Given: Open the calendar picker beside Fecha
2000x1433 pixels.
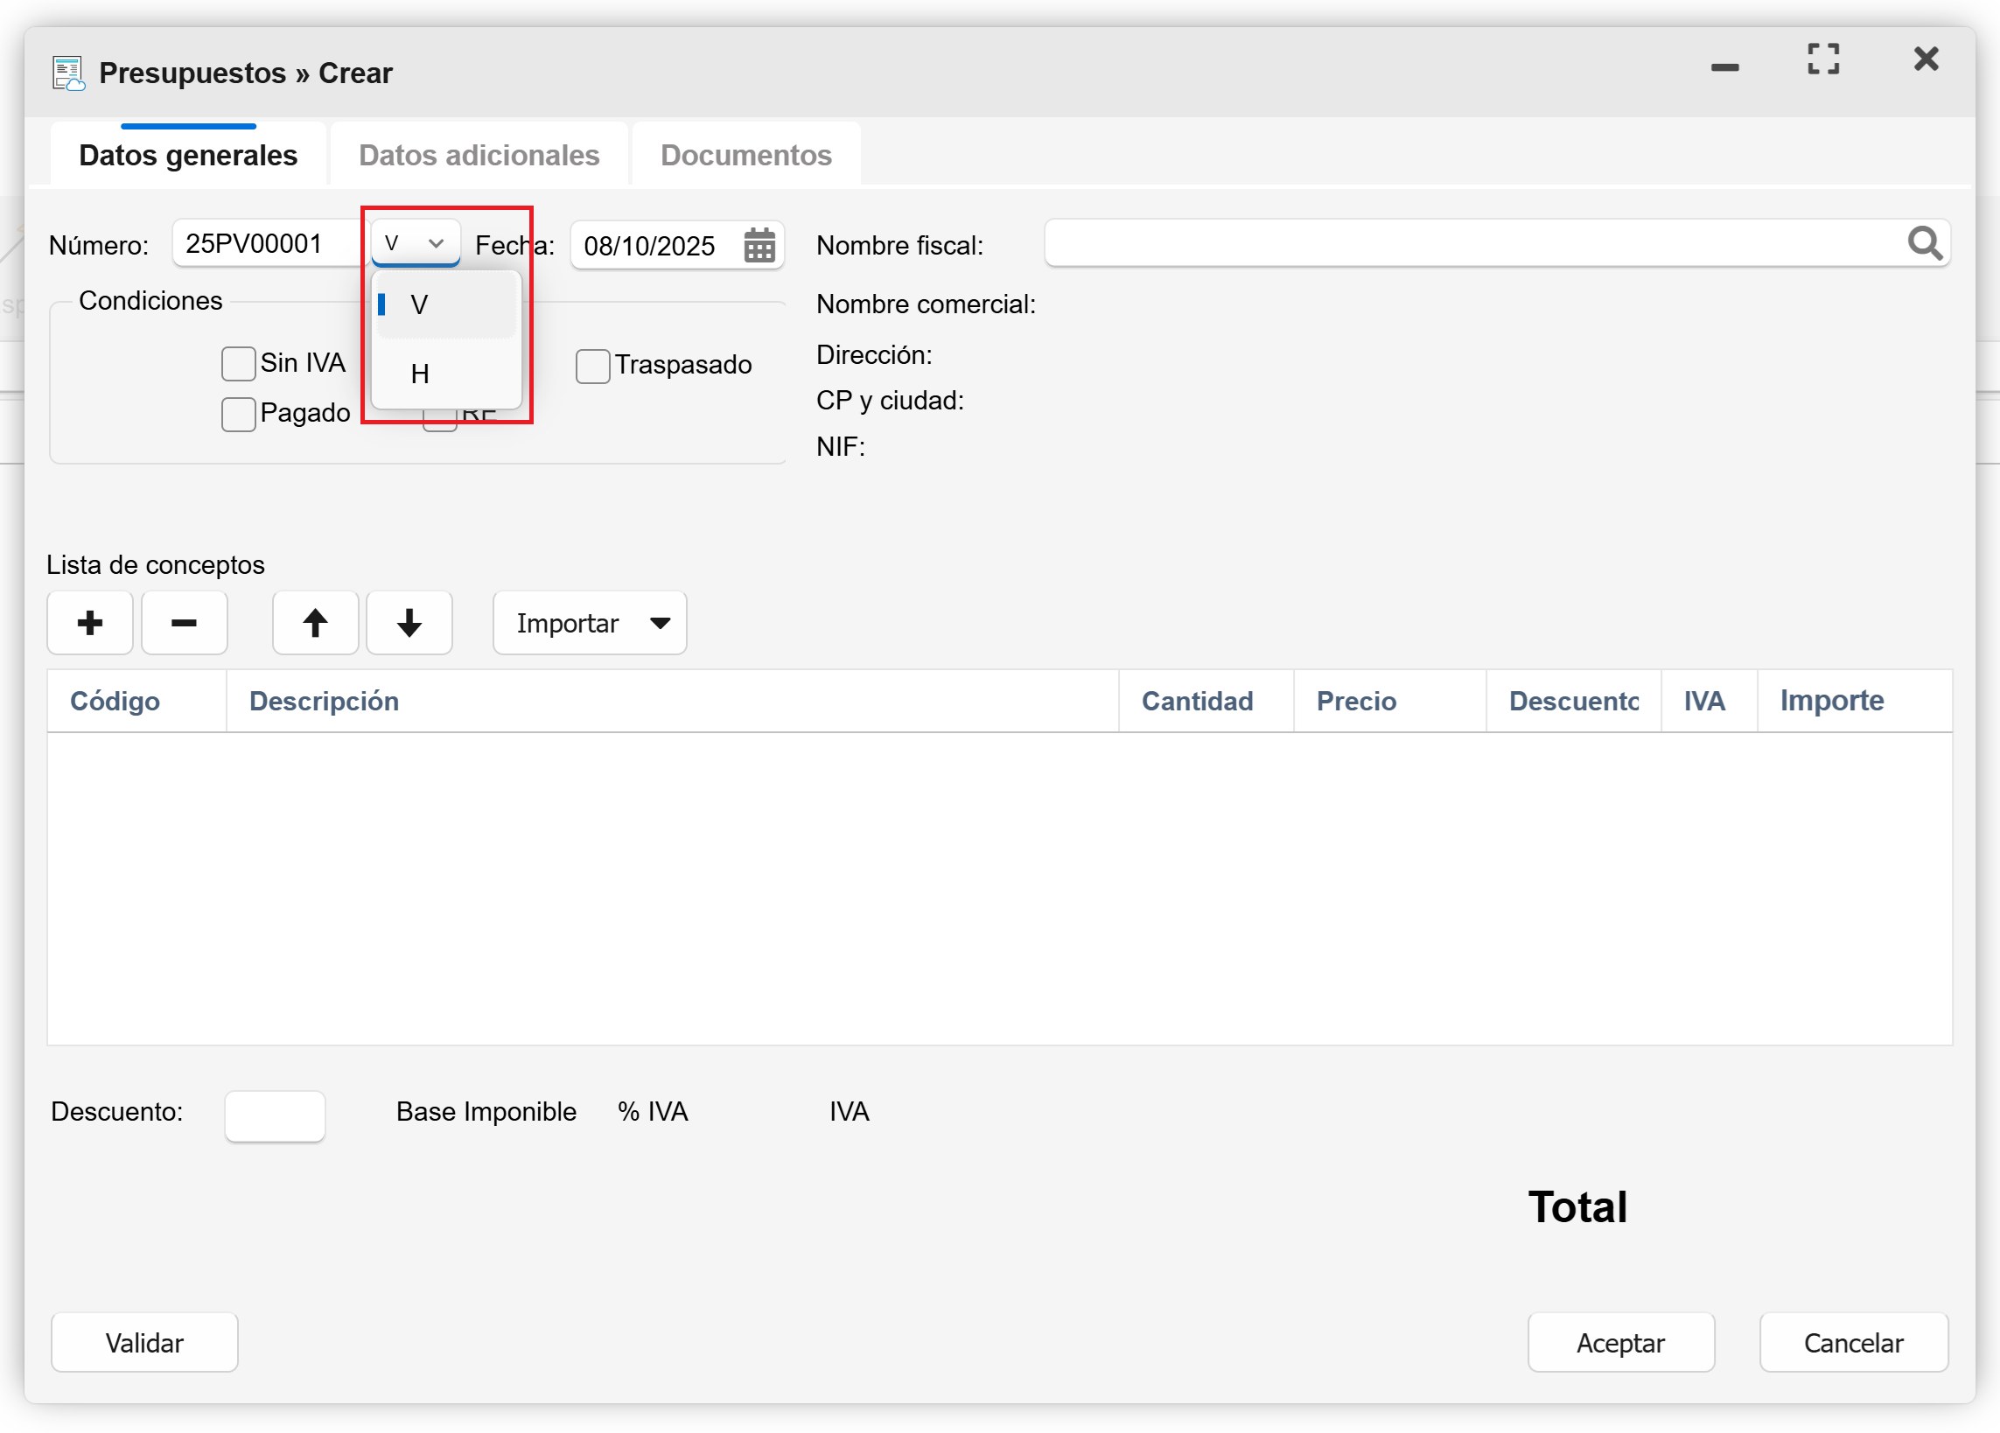Looking at the screenshot, I should (759, 245).
